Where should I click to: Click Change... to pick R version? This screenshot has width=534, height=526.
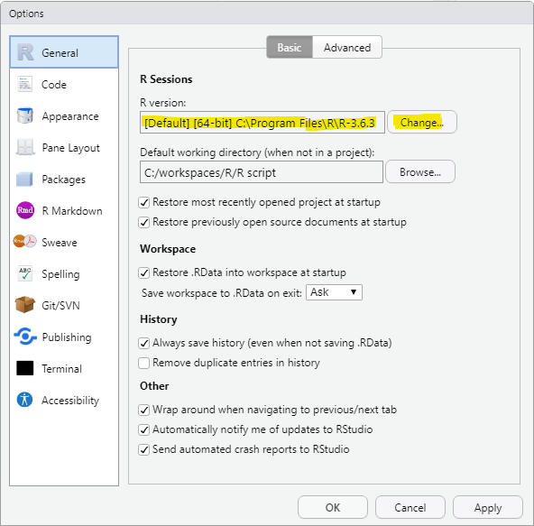pos(422,122)
